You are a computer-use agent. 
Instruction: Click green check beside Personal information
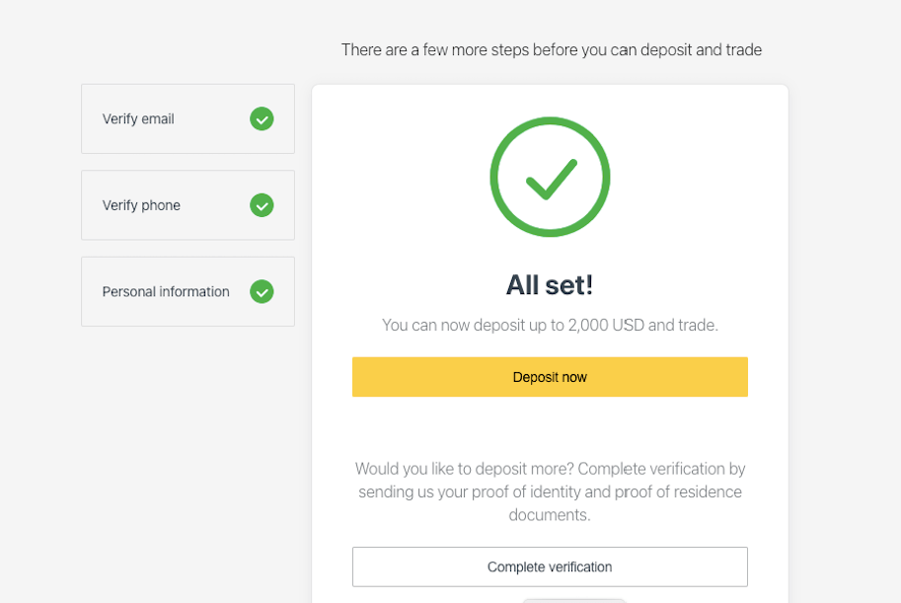click(x=262, y=292)
